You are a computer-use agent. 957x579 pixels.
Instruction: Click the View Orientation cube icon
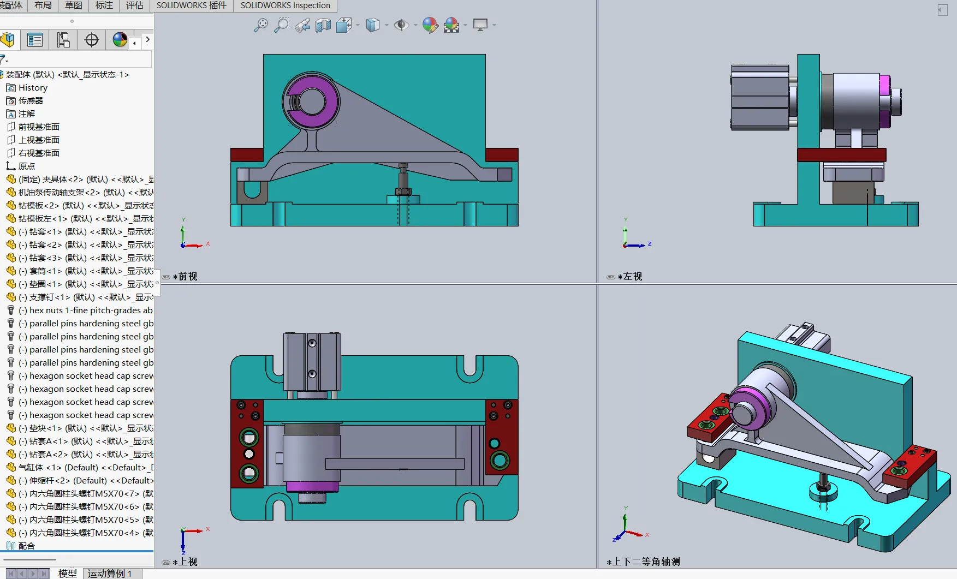344,25
